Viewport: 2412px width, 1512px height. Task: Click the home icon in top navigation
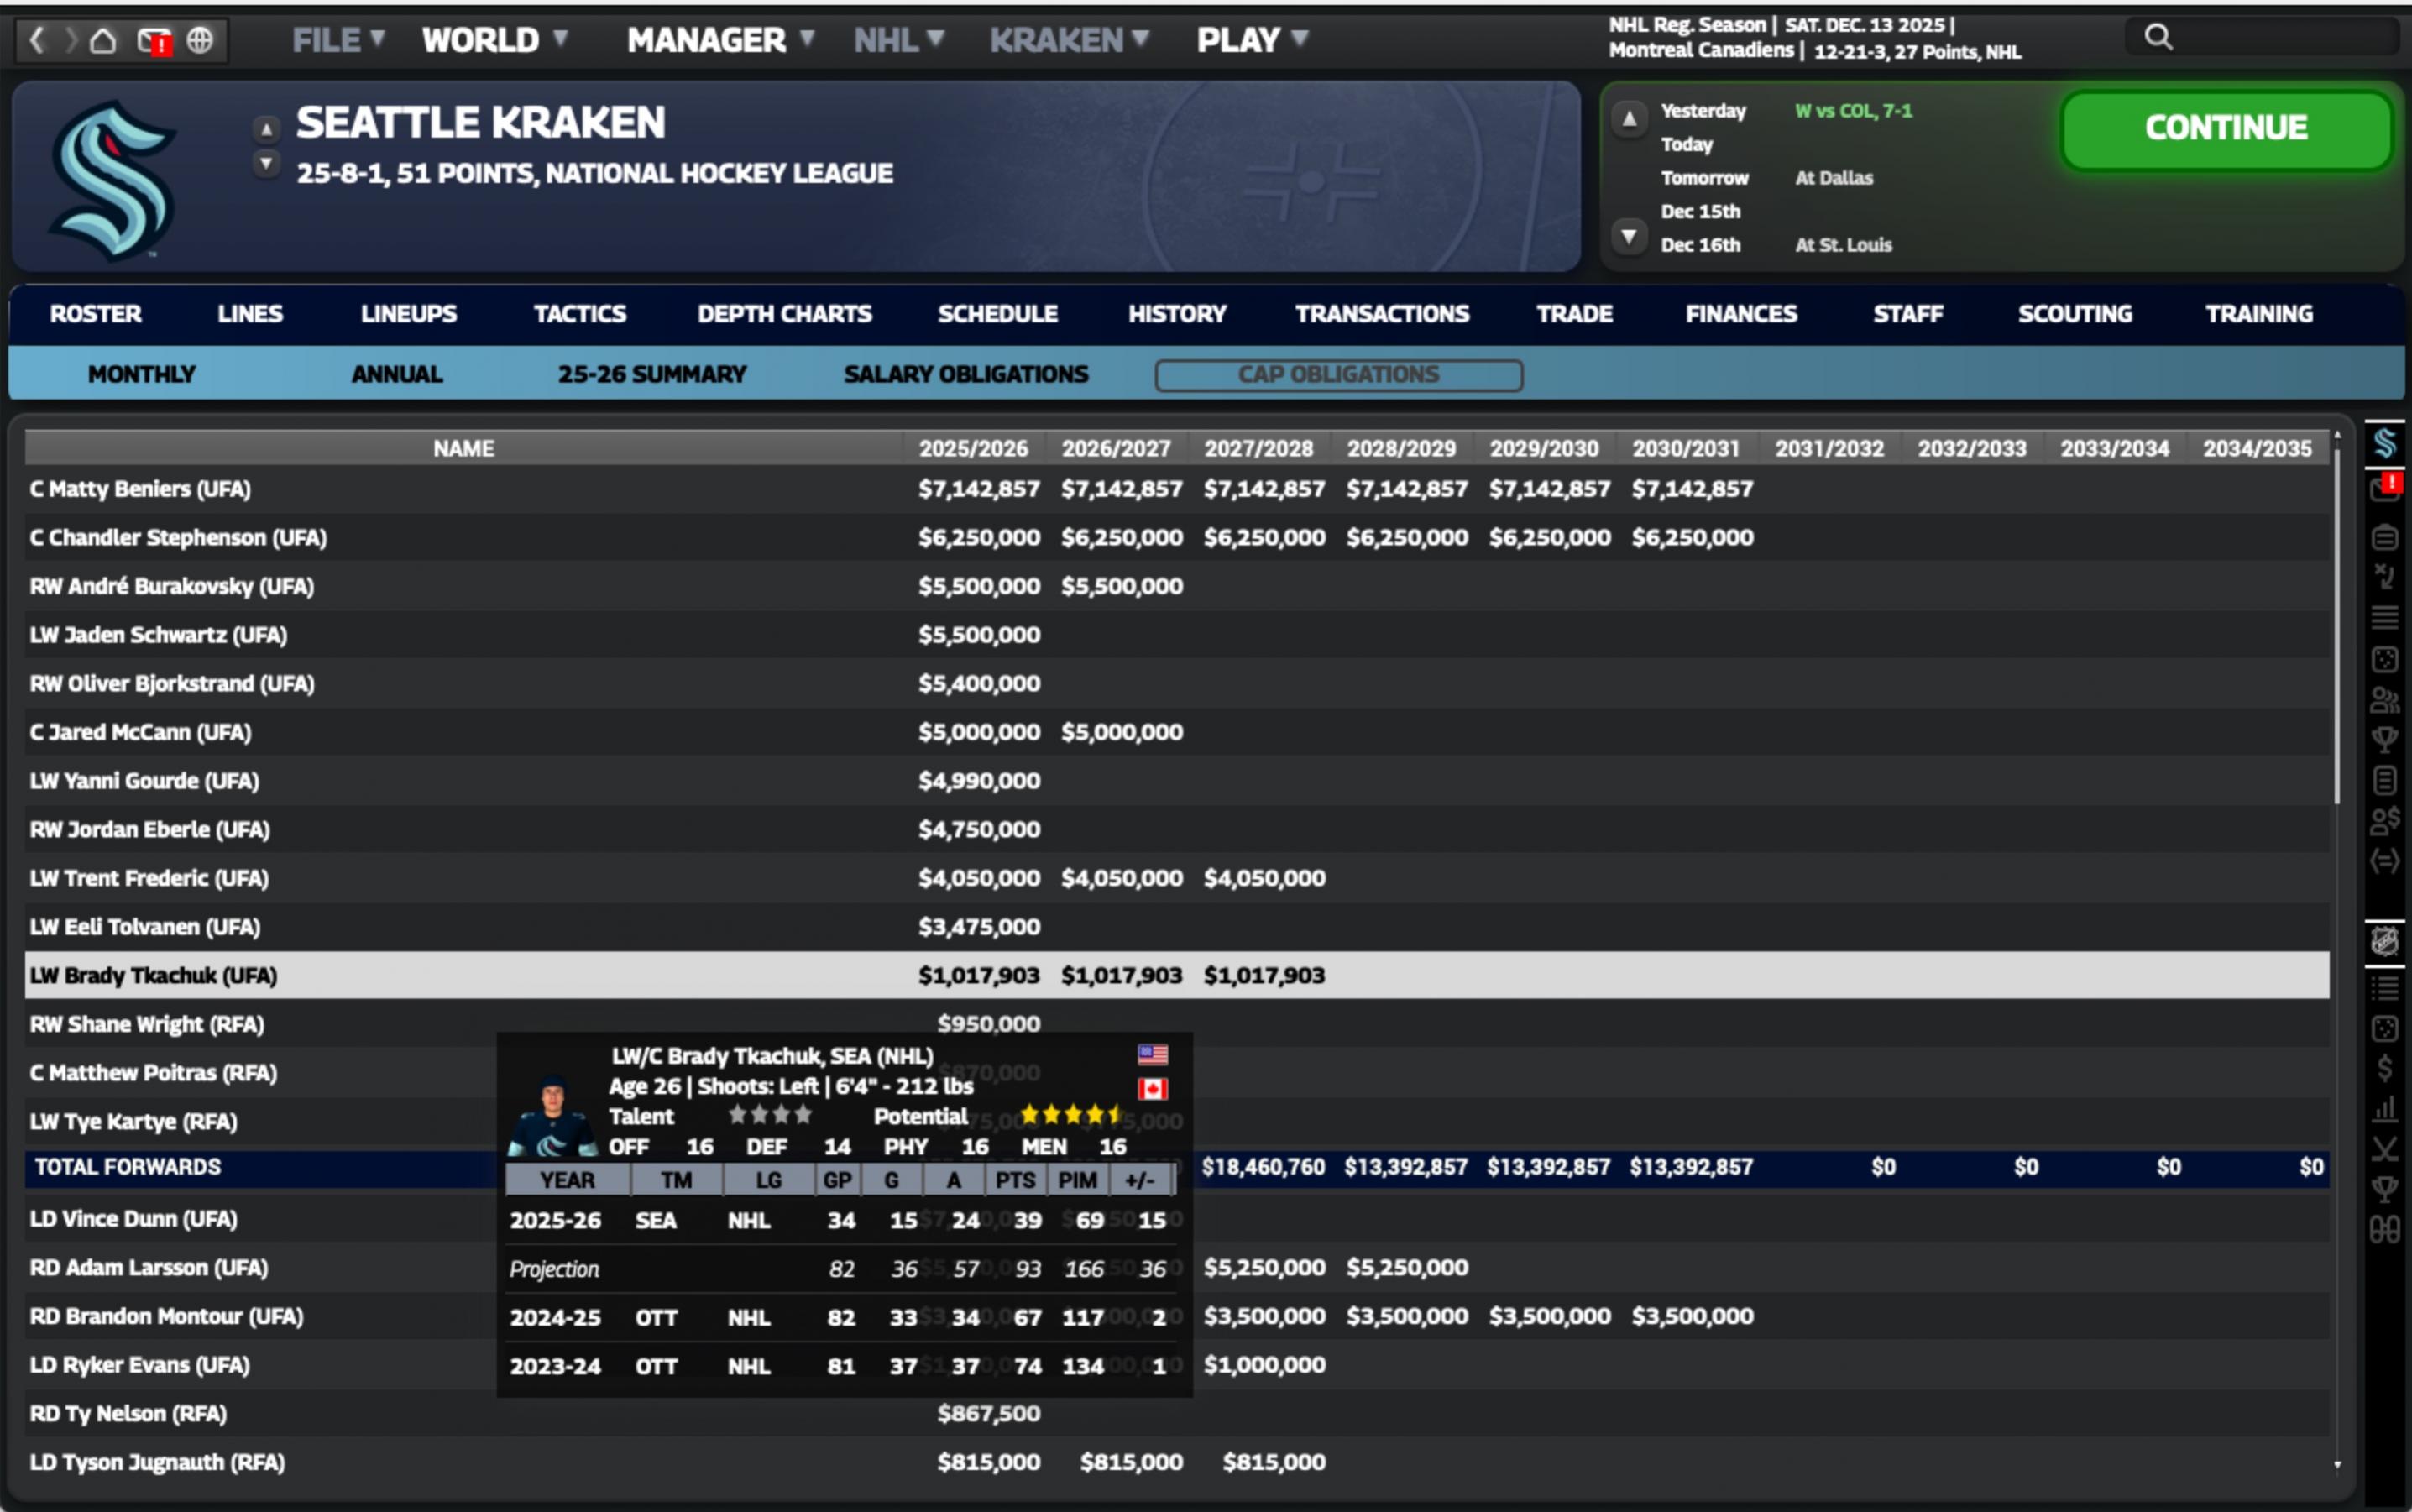103,41
